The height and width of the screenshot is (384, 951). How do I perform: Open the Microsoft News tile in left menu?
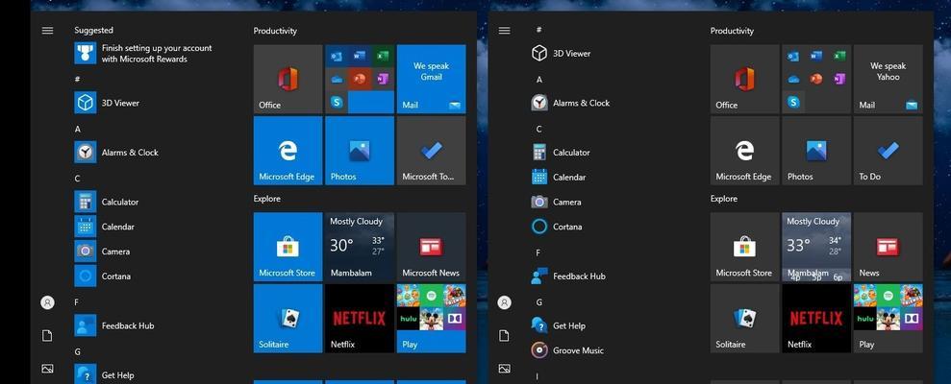[431, 247]
